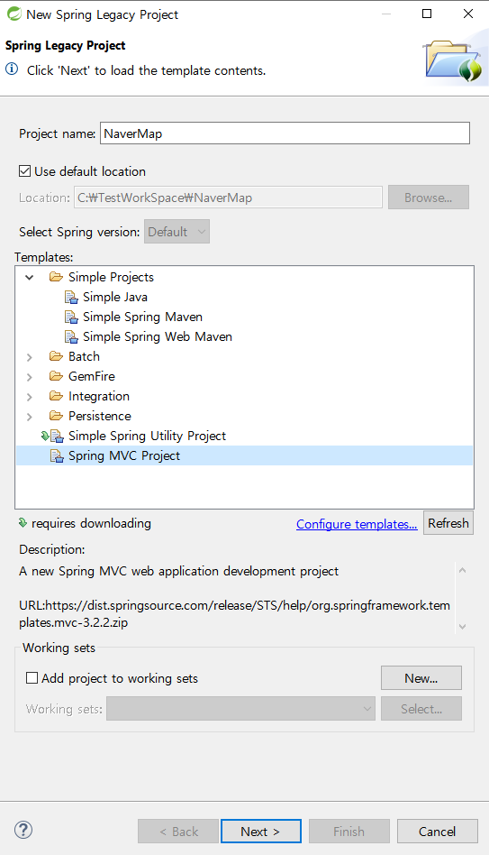Click the Simple Projects folder icon
489x855 pixels.
click(56, 277)
